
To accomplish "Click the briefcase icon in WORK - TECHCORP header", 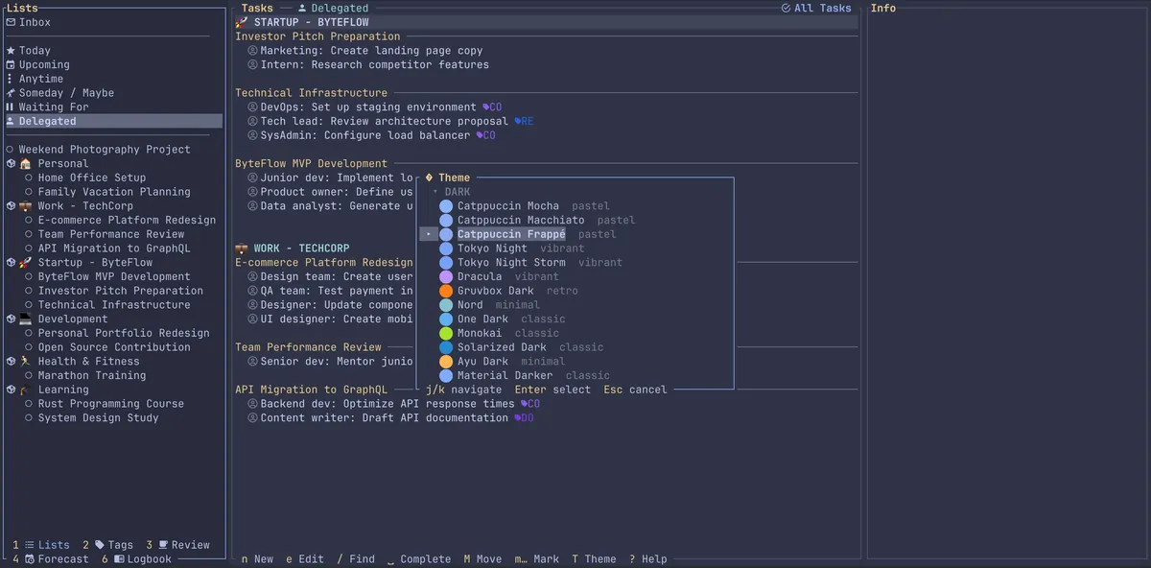I will point(242,248).
